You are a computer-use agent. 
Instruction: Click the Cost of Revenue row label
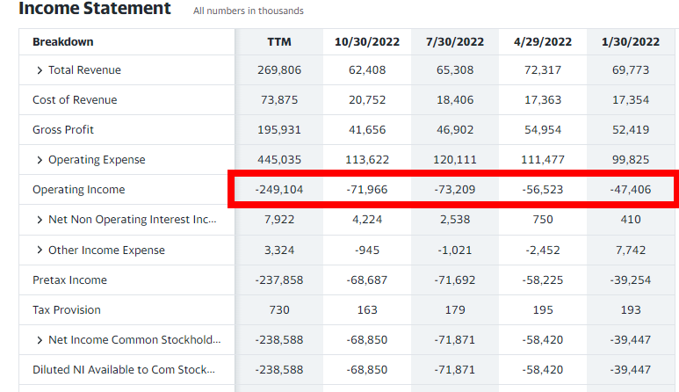click(75, 100)
